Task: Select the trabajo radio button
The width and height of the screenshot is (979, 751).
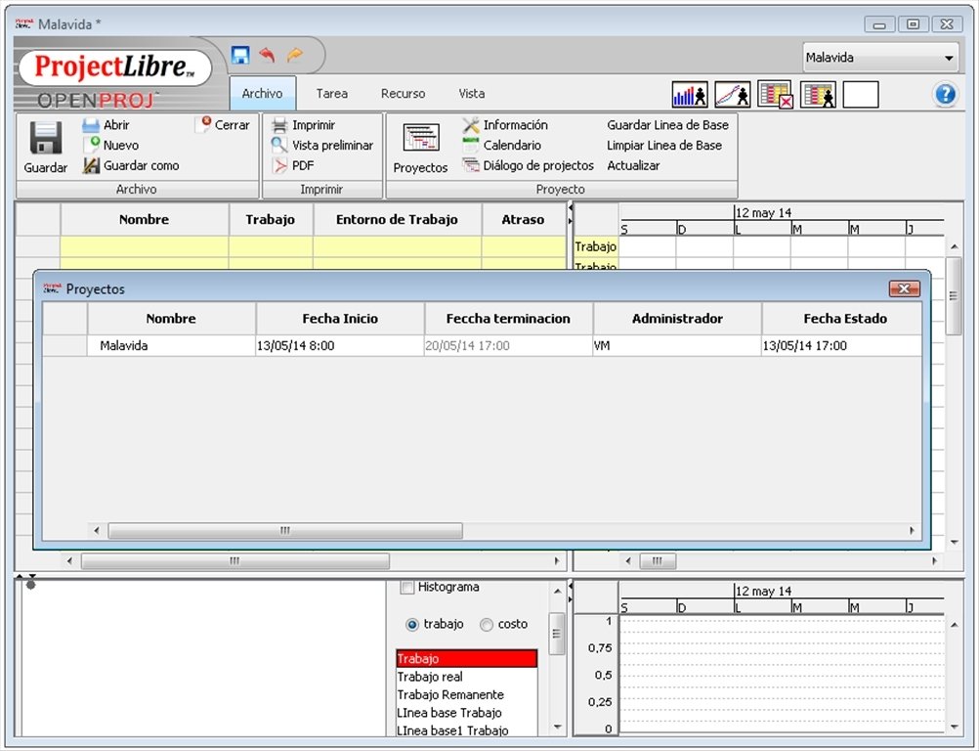Action: click(412, 624)
